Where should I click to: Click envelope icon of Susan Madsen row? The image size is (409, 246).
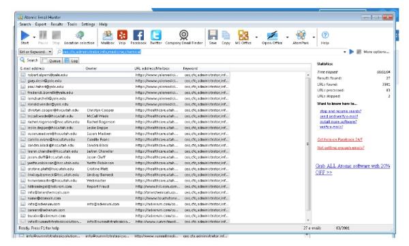23,134
